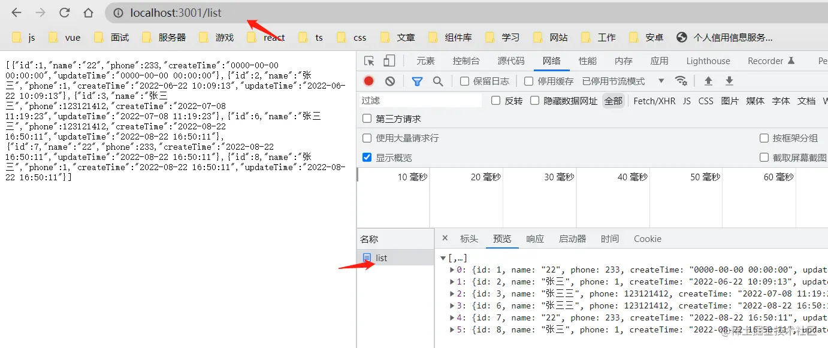The width and height of the screenshot is (828, 348).
Task: Switch to the 应用 DevTools tab
Action: point(660,60)
